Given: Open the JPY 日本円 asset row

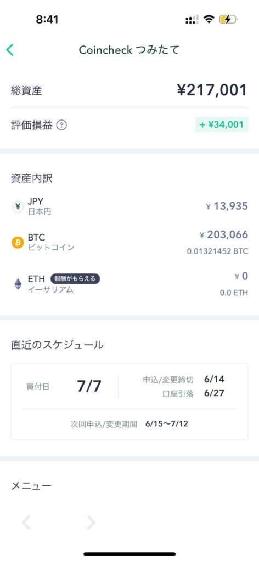Looking at the screenshot, I should (129, 207).
